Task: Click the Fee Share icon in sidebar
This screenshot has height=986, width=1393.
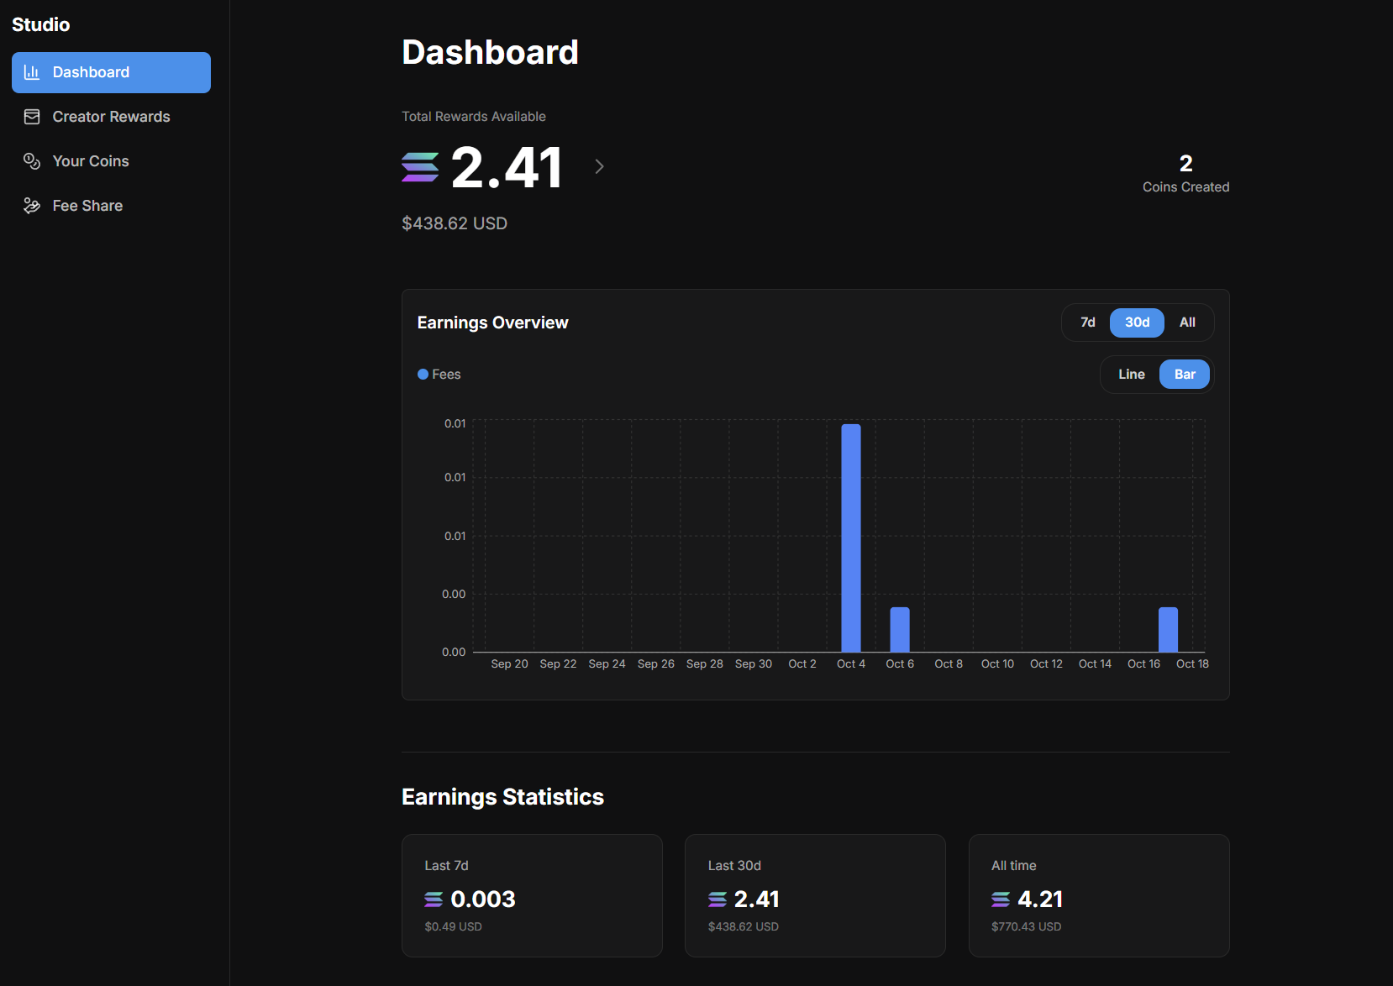Action: [x=32, y=205]
